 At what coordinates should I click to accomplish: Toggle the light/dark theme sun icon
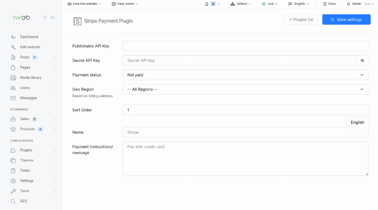click(45, 18)
